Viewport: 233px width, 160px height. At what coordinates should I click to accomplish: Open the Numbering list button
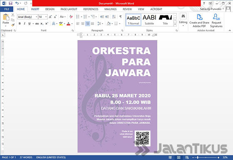click(85, 17)
